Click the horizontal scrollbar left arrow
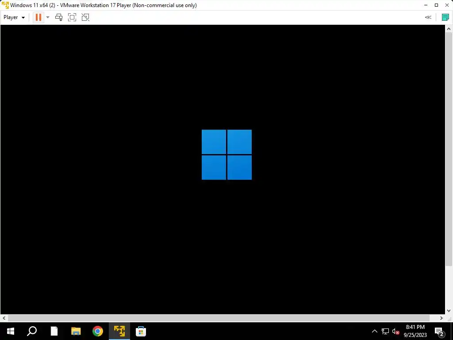 (x=4, y=318)
